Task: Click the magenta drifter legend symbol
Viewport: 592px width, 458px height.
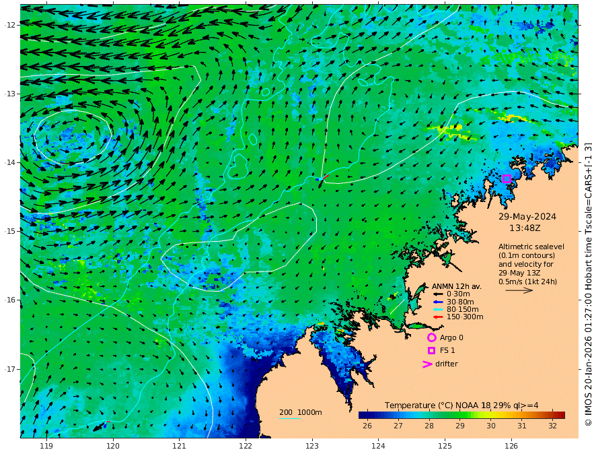Action: [x=427, y=364]
